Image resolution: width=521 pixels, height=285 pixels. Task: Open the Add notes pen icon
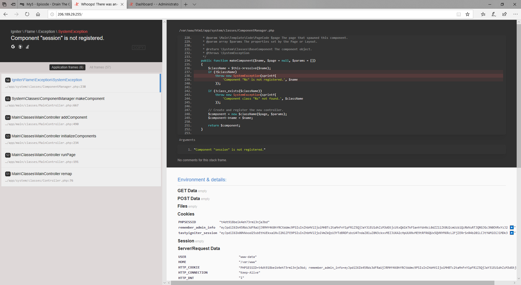click(494, 14)
